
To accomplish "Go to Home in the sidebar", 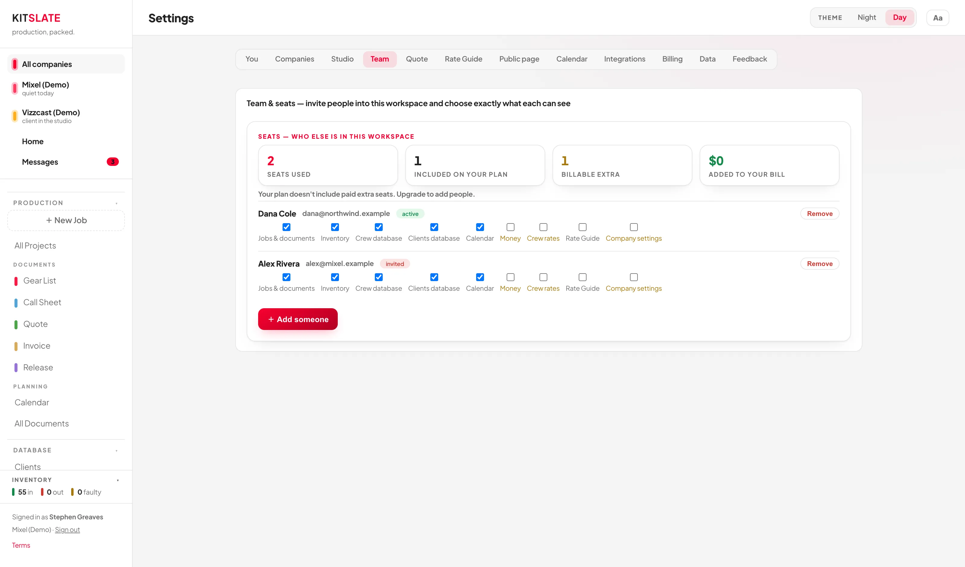I will (66, 141).
